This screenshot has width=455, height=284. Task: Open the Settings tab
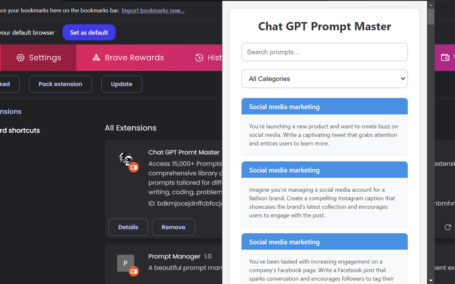[38, 58]
